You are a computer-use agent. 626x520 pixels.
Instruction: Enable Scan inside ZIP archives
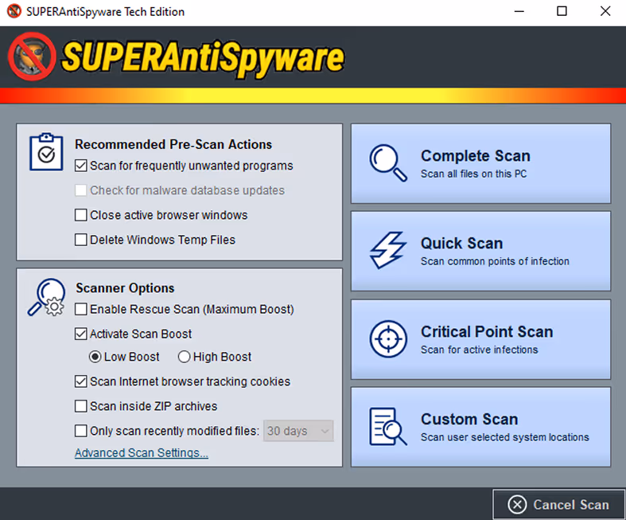pos(80,406)
